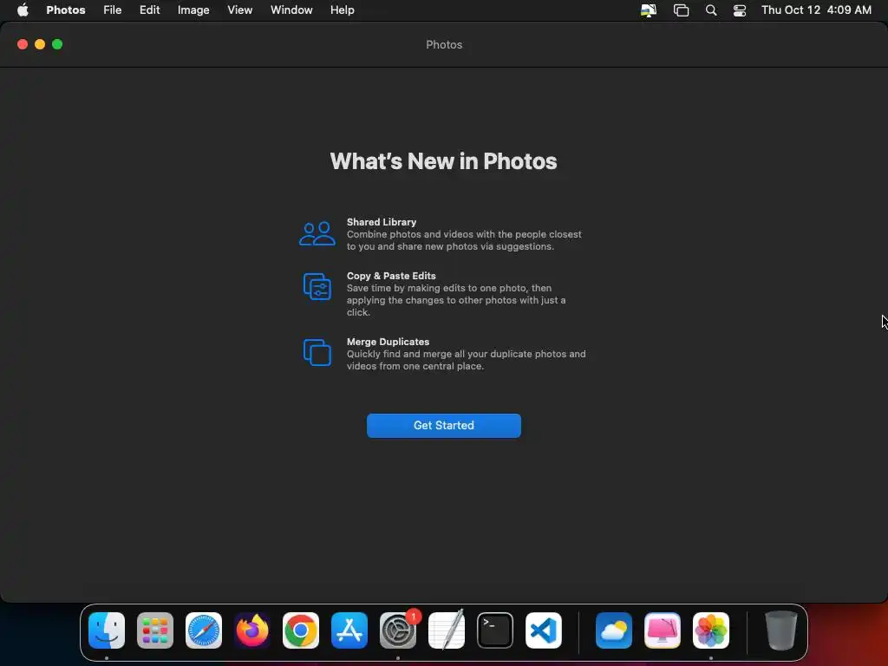Image resolution: width=888 pixels, height=666 pixels.
Task: Open the Image menu
Action: [x=193, y=10]
